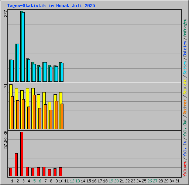
Task: Click the orange bar for day 5
Action: (34, 112)
